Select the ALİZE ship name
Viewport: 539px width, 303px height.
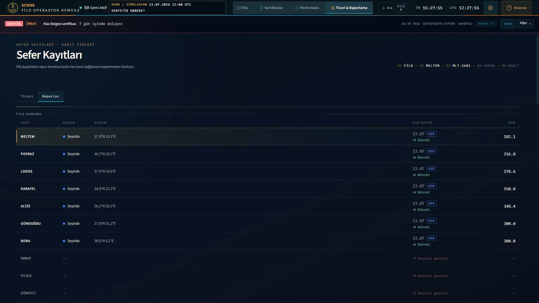(25, 206)
